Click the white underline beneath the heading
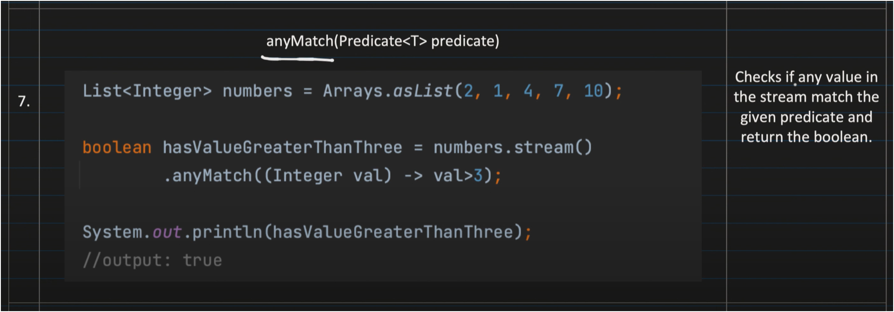 click(297, 58)
